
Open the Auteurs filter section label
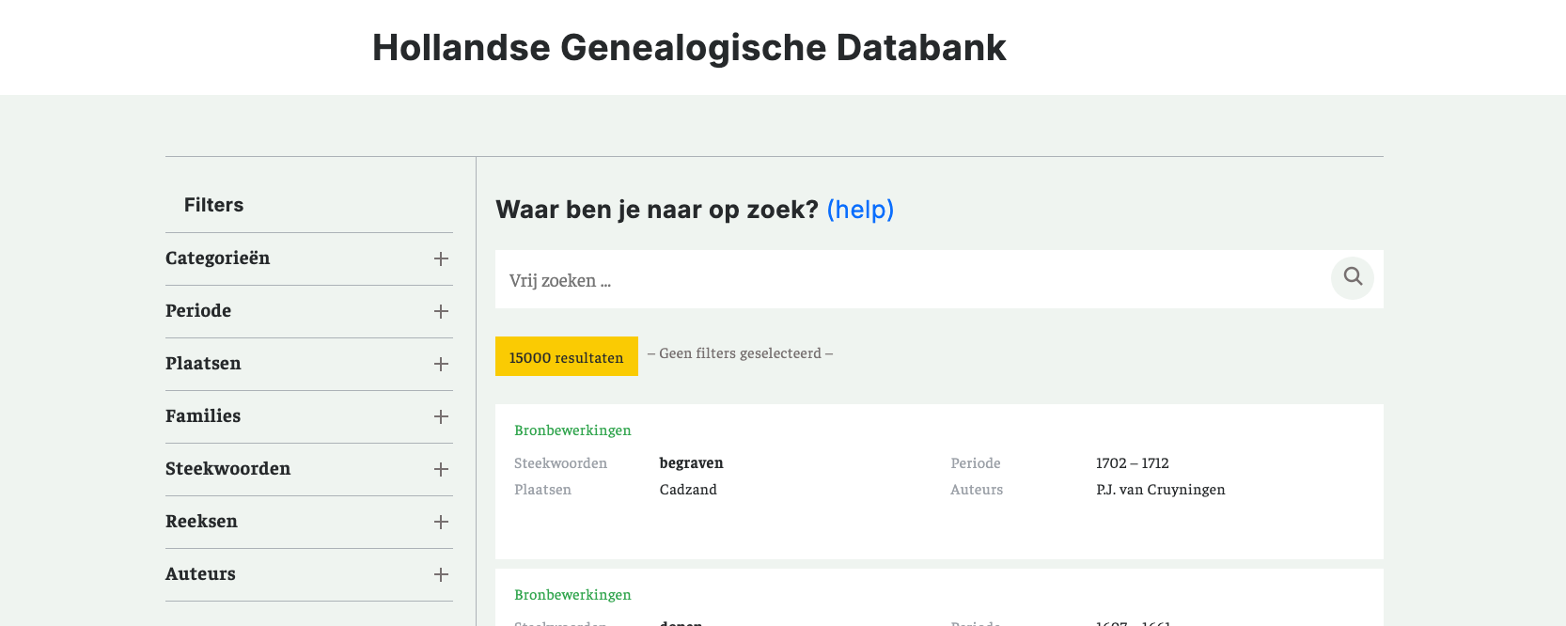coord(200,574)
